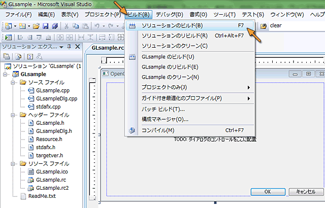Image resolution: width=325 pixels, height=208 pixels.
Task: Select GLsample のリビルド(E) menu item
Action: click(x=189, y=67)
